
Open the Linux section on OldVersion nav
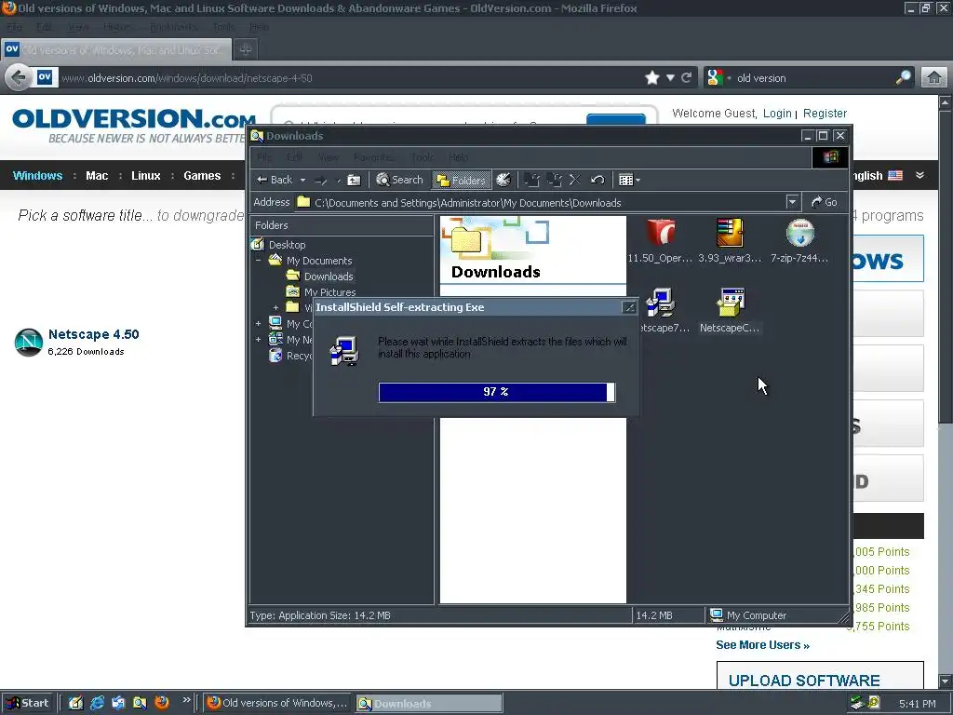(146, 176)
